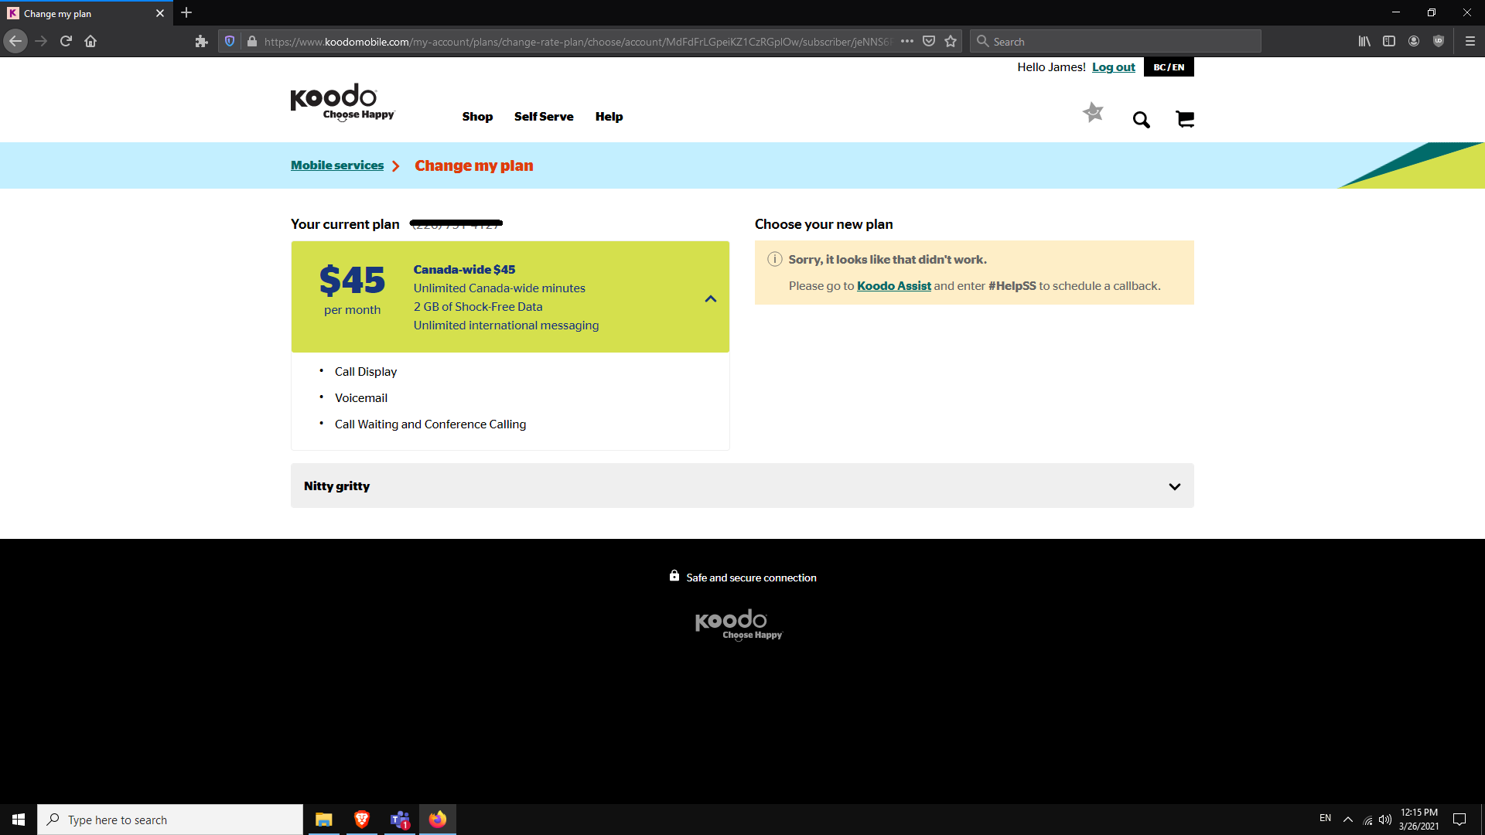This screenshot has width=1485, height=835.
Task: Open page actions three-dots menu
Action: coord(907,41)
